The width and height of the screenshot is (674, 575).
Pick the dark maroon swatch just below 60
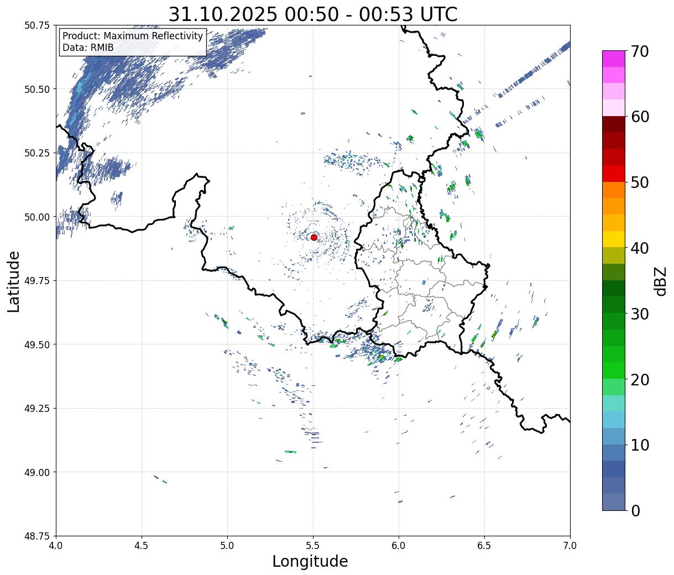(x=613, y=124)
